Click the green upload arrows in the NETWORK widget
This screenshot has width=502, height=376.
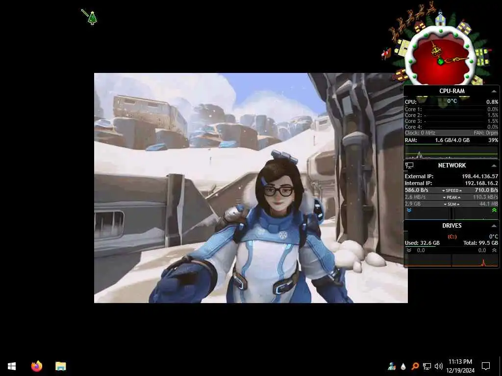(494, 211)
